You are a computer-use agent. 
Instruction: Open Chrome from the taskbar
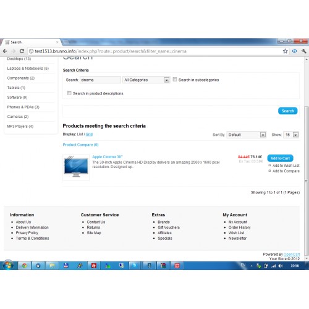[x=24, y=266]
